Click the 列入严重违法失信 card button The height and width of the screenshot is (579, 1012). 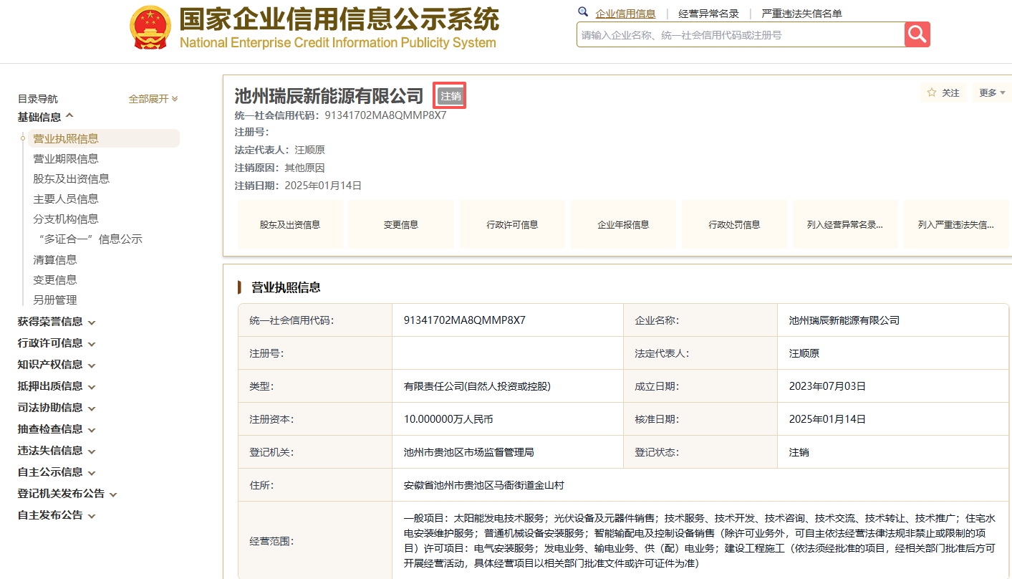tap(956, 224)
